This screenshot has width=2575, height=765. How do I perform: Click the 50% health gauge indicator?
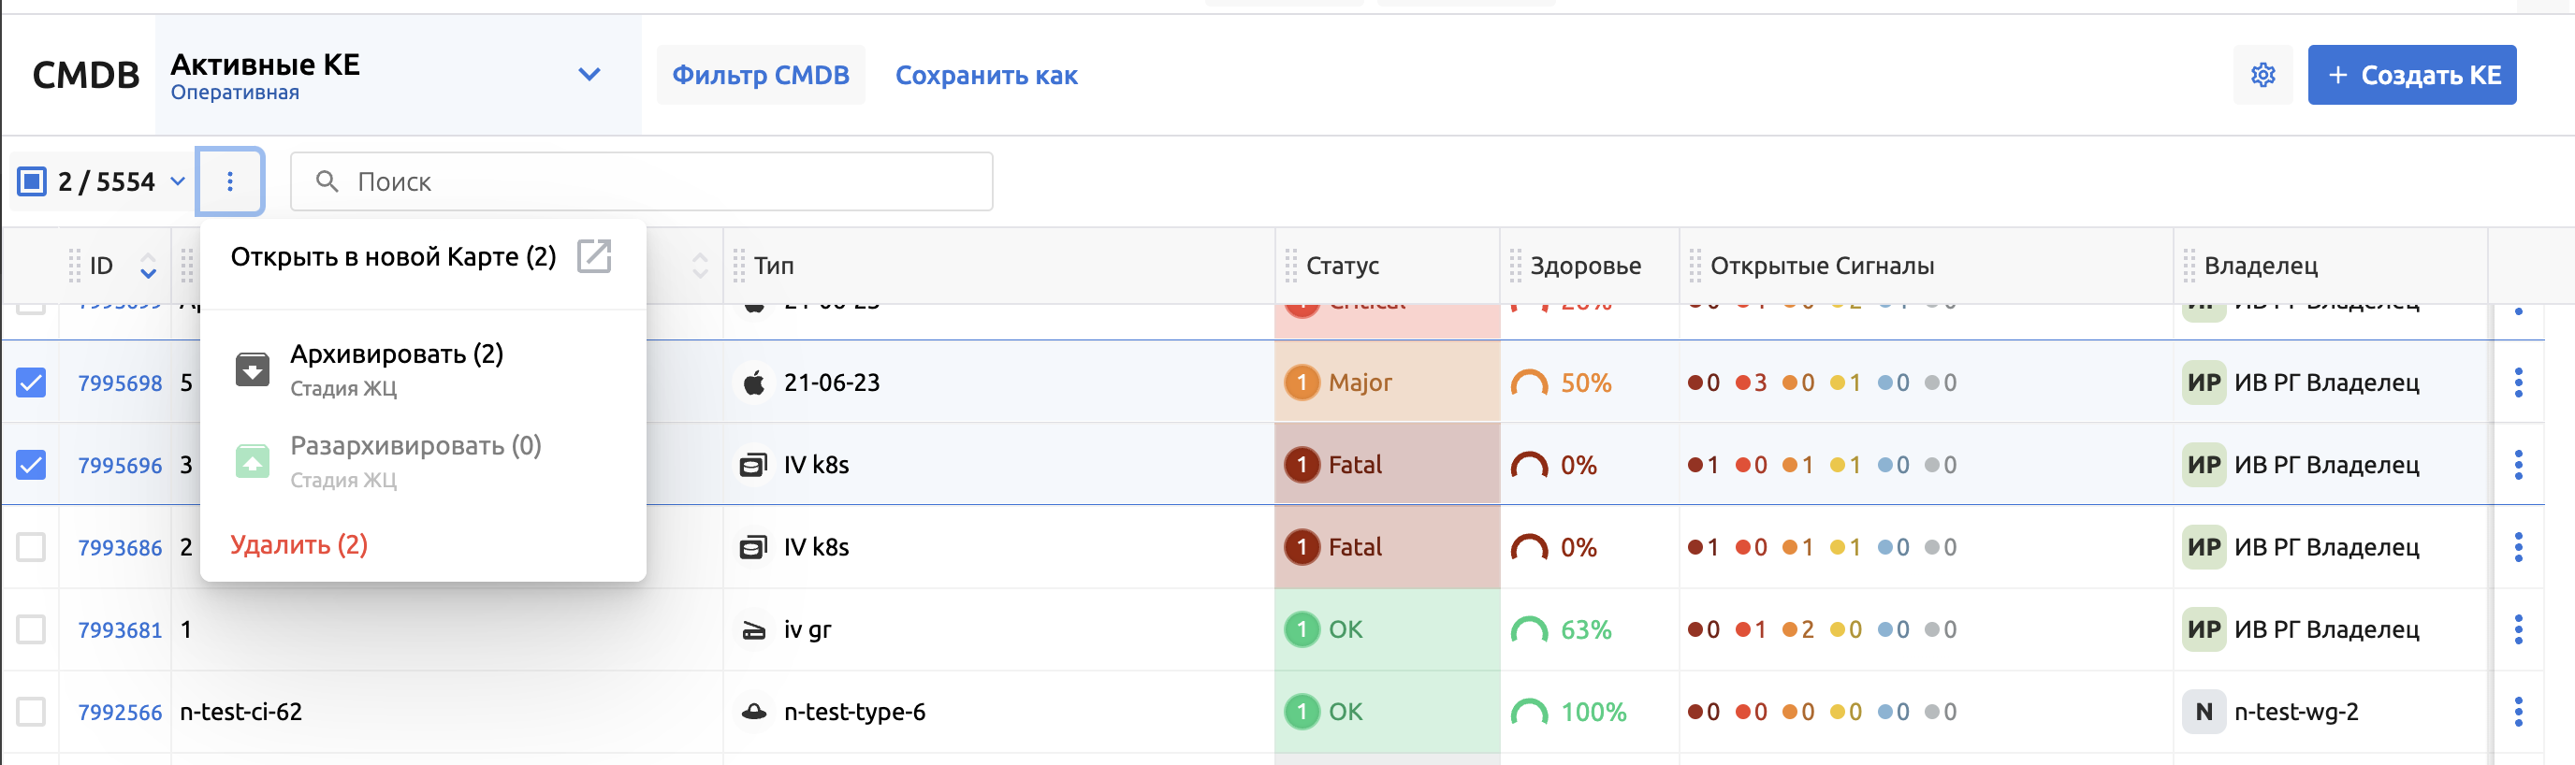pyautogui.click(x=1528, y=383)
